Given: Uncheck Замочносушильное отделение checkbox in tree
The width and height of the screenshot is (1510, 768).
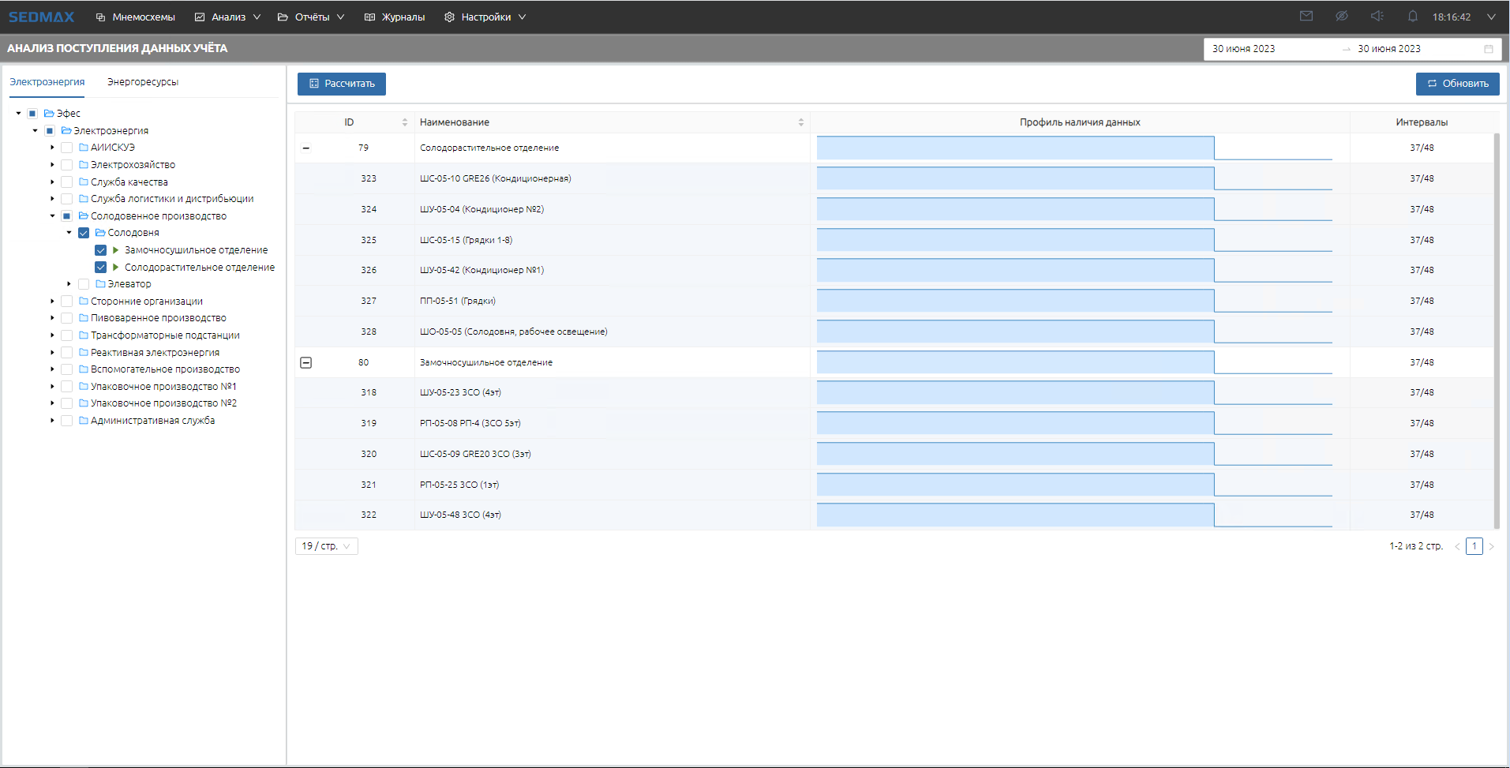Looking at the screenshot, I should click(x=100, y=250).
